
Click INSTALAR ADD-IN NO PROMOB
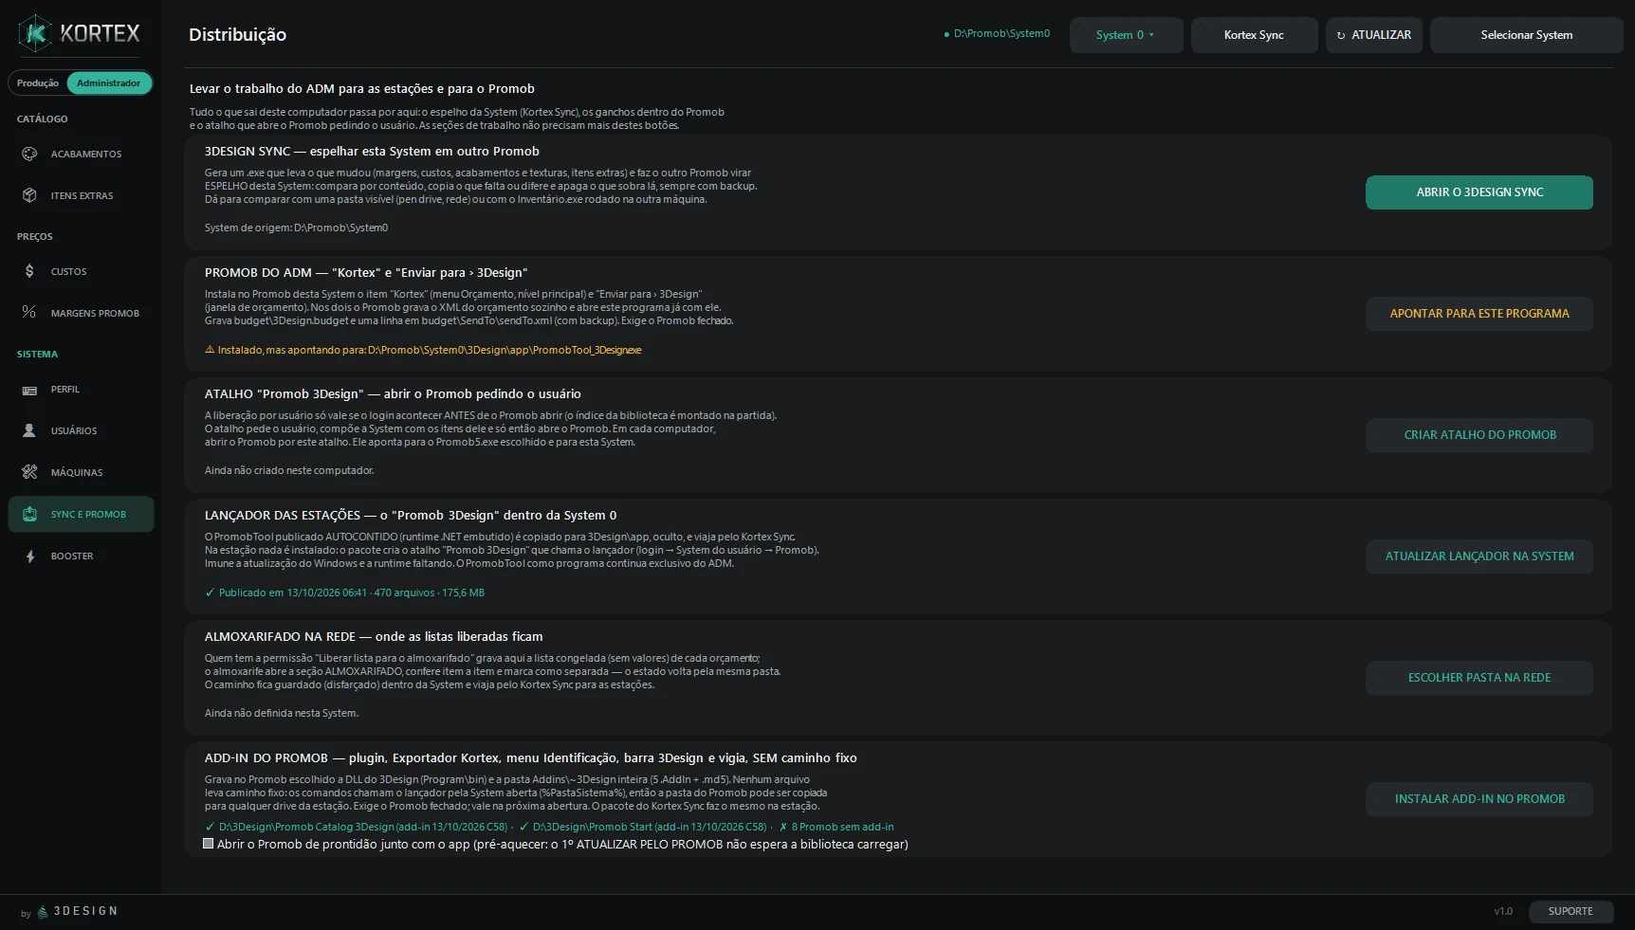(x=1479, y=799)
